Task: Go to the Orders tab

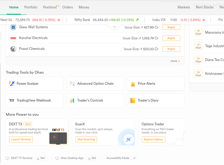Action: click(68, 7)
